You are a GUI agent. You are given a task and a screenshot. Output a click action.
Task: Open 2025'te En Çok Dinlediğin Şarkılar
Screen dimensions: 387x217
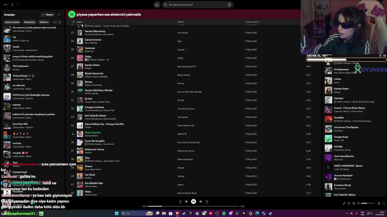[33, 96]
